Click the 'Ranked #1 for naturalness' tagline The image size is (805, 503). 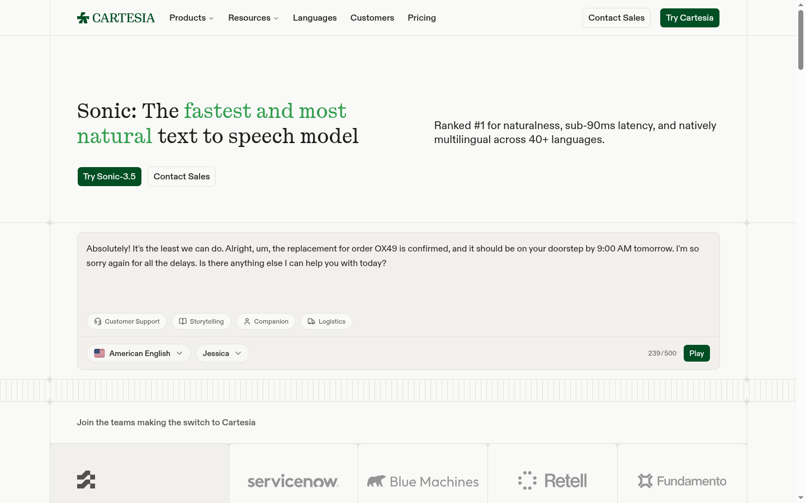pyautogui.click(x=575, y=132)
